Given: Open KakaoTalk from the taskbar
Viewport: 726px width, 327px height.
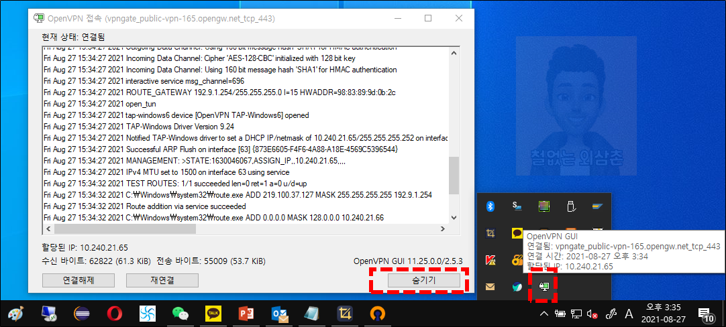Looking at the screenshot, I should coord(213,314).
